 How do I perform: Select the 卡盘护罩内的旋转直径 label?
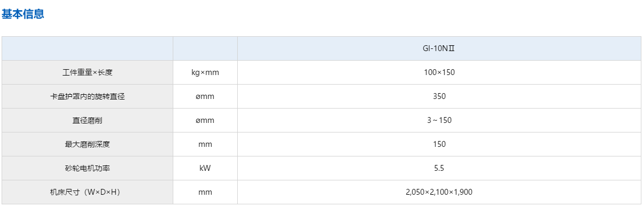click(87, 96)
